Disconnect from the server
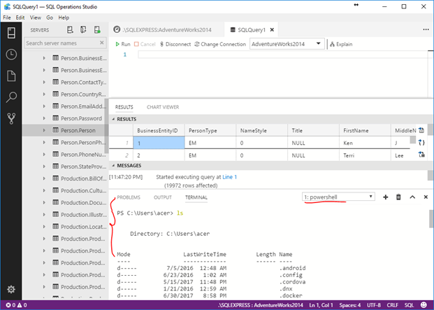 175,44
